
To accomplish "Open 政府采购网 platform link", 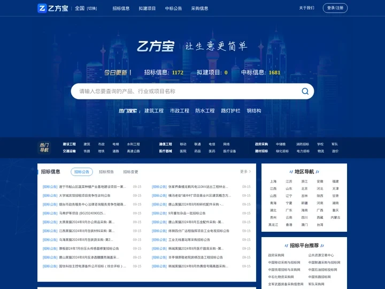I will click(x=276, y=255).
